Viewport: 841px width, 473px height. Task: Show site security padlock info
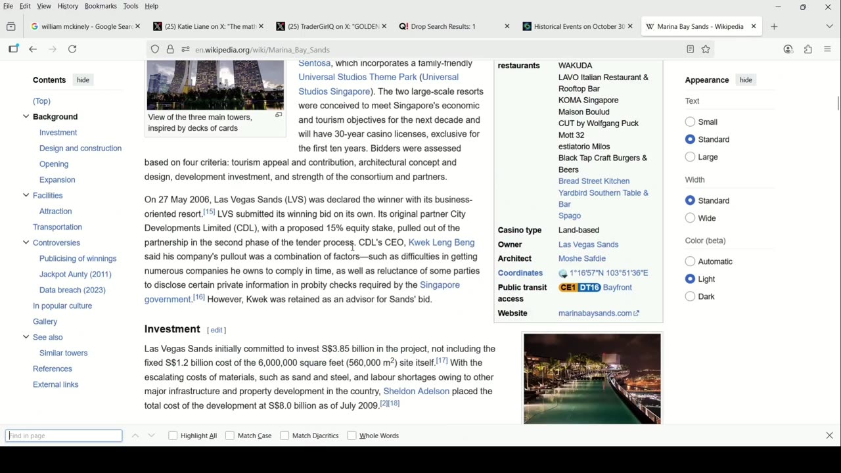[x=170, y=49]
